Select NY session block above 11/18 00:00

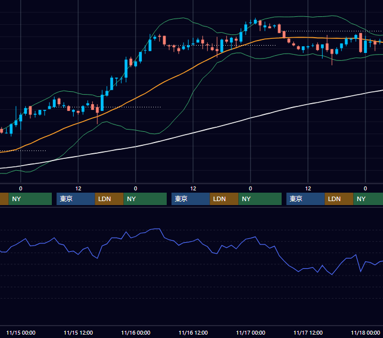368,199
